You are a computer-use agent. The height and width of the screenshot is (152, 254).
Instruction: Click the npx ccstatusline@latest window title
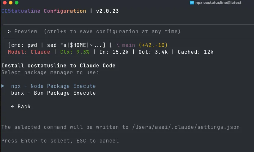[218, 3]
